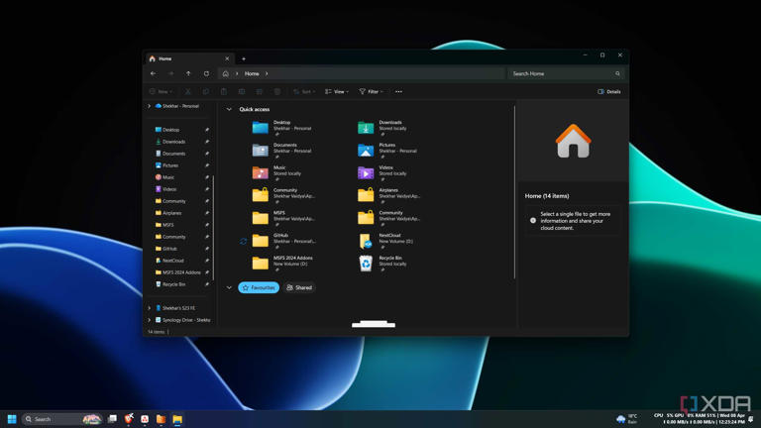Click the Refresh button in navigation bar
Screen dimensions: 761x428
point(206,73)
